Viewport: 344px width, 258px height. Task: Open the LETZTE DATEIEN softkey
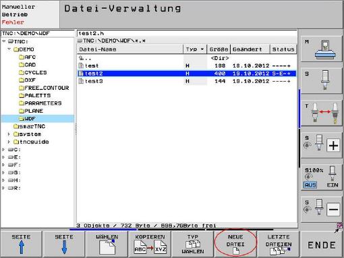point(279,244)
